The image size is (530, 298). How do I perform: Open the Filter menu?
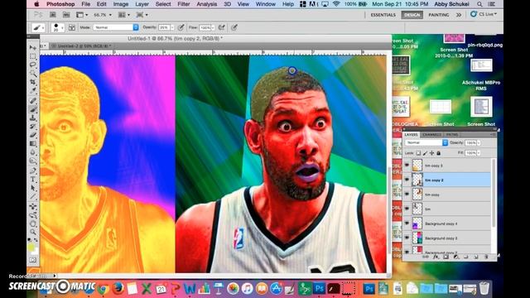184,4
